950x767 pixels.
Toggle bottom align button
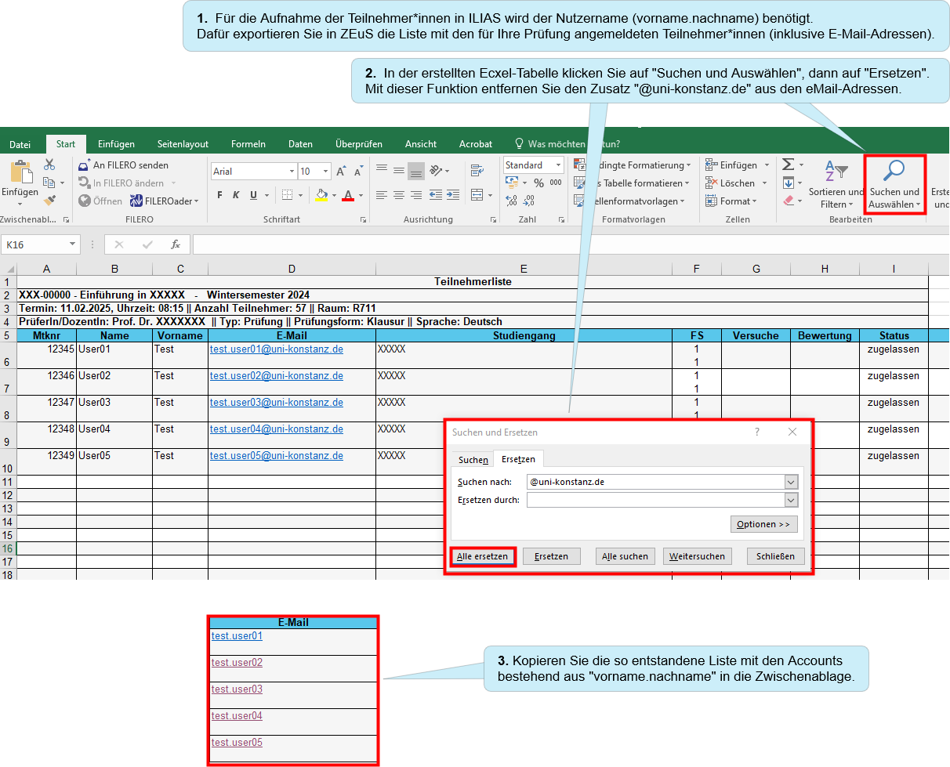pos(416,170)
